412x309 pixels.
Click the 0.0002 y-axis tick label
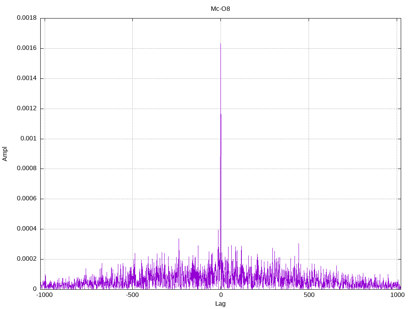pyautogui.click(x=27, y=259)
